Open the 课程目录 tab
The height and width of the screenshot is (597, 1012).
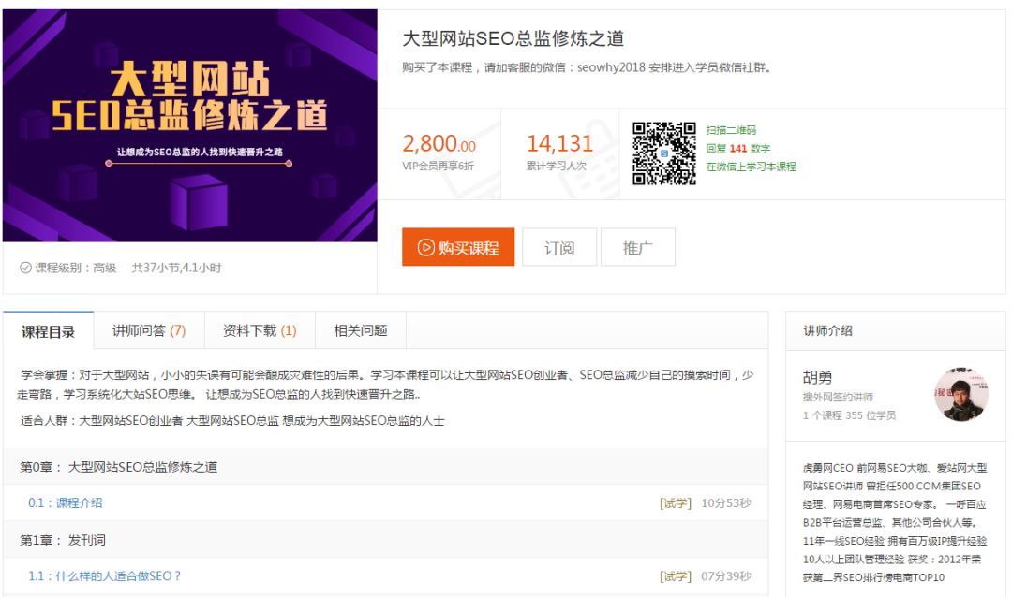pyautogui.click(x=49, y=331)
